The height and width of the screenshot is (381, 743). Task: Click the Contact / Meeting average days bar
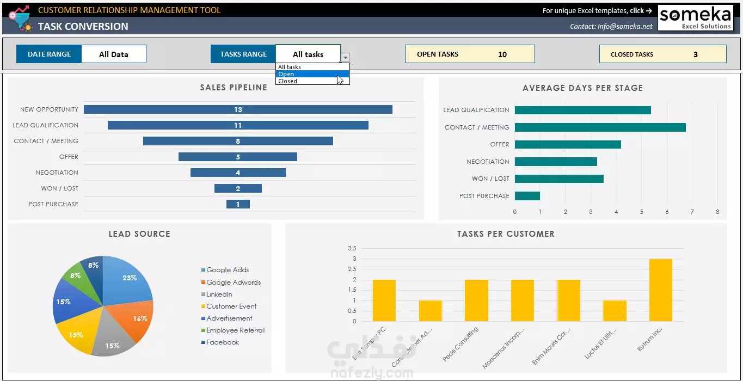pyautogui.click(x=600, y=127)
